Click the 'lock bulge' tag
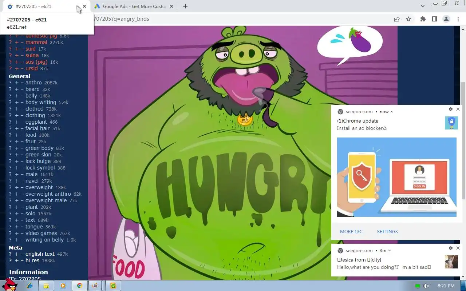Image resolution: width=466 pixels, height=291 pixels. (38, 161)
